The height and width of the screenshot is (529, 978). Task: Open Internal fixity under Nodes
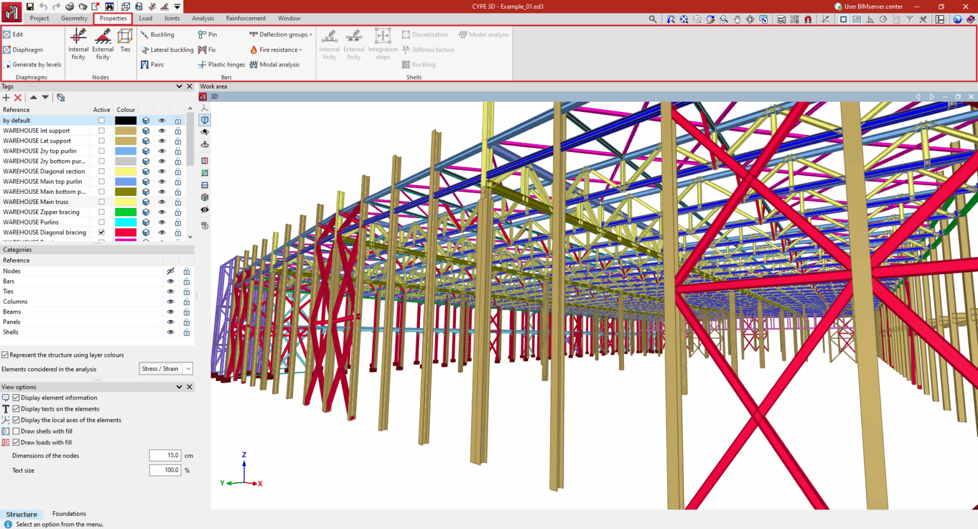click(78, 43)
